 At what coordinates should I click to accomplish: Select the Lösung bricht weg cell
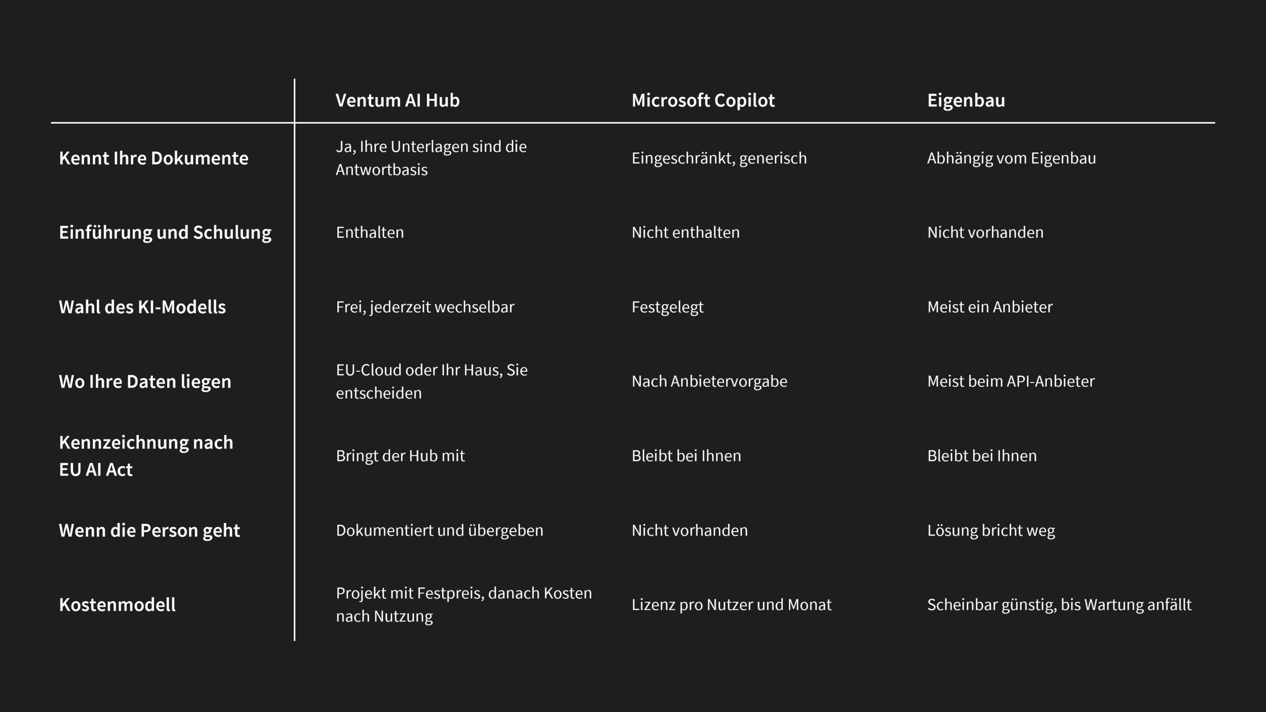tap(991, 531)
